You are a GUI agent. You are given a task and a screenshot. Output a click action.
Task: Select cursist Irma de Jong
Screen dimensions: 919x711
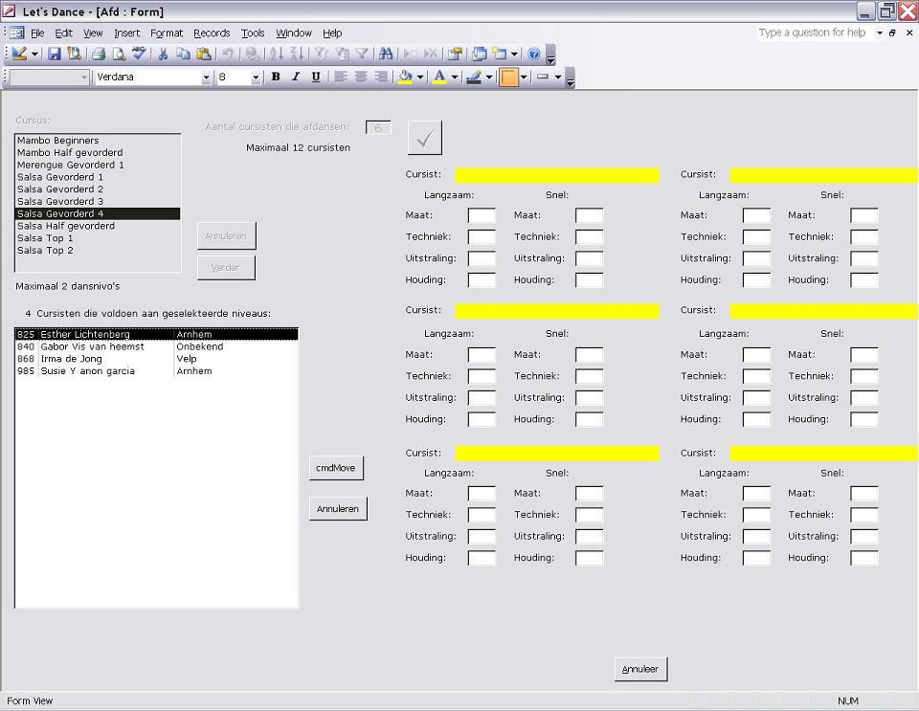click(x=156, y=359)
